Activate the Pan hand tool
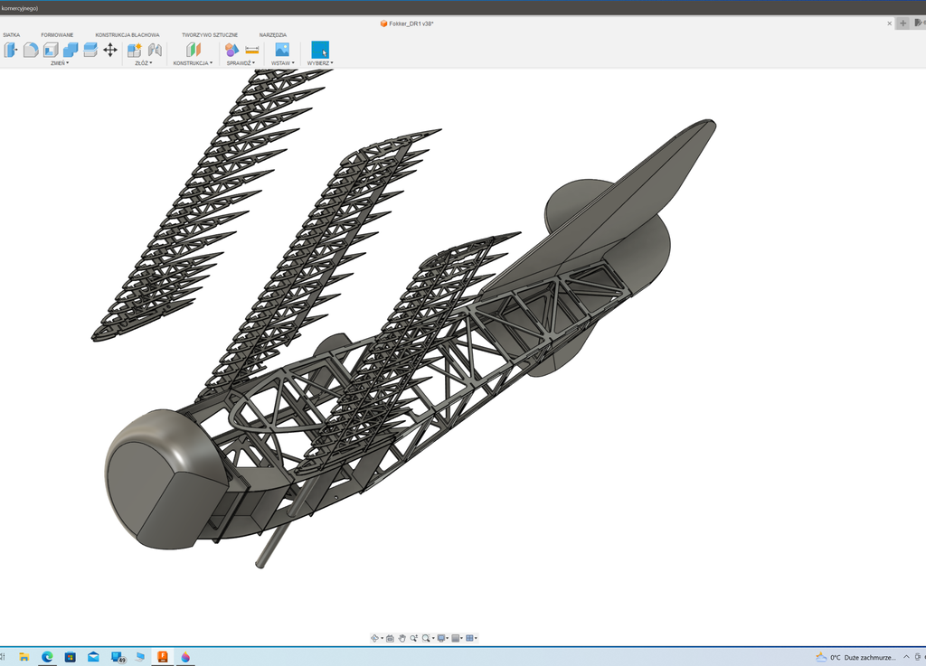Viewport: 926px width, 666px height. click(x=402, y=638)
